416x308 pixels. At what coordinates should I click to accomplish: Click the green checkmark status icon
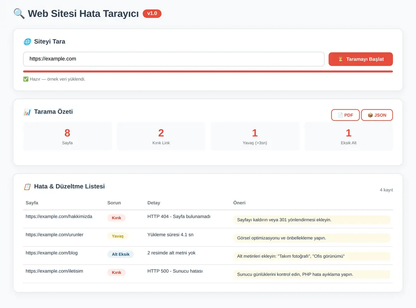pos(26,79)
